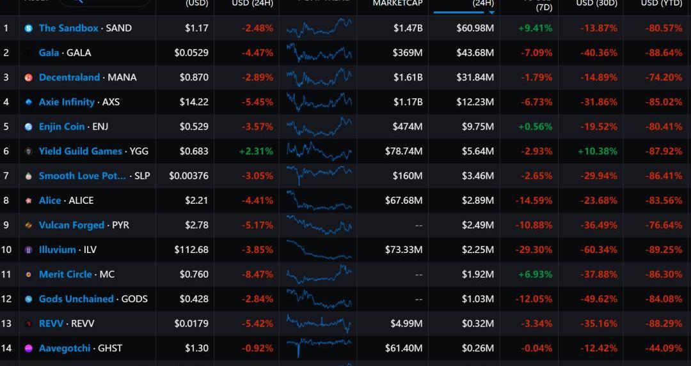This screenshot has height=366, width=691.
Task: Click the Illuvium purple logo icon
Action: click(28, 250)
